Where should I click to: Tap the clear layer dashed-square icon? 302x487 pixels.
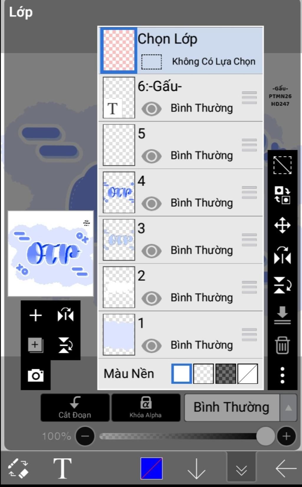(x=282, y=165)
